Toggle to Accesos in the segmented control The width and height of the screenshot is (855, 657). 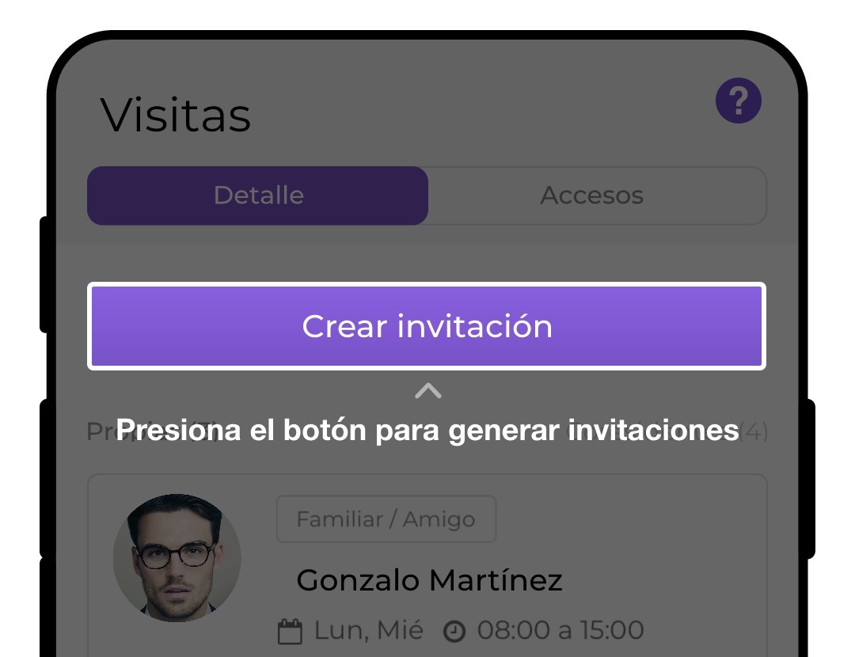point(591,196)
